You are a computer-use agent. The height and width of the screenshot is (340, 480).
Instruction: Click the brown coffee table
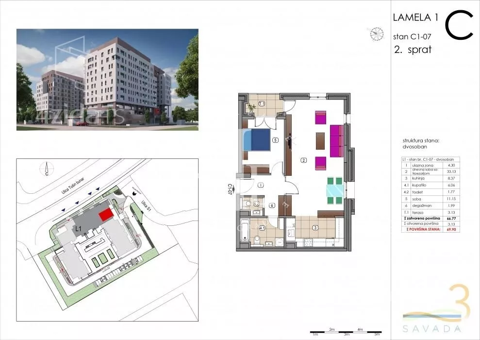click(x=320, y=141)
